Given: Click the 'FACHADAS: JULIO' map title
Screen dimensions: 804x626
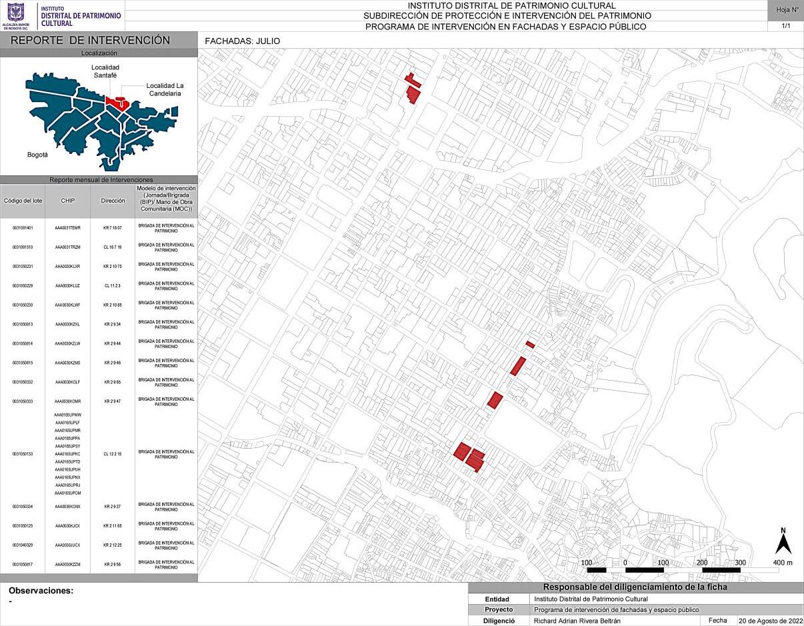Looking at the screenshot, I should (243, 41).
